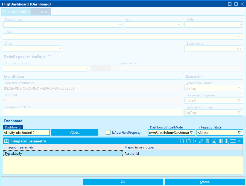Open gear settings in Integrační parametry
246x186 pixels.
coord(227,141)
